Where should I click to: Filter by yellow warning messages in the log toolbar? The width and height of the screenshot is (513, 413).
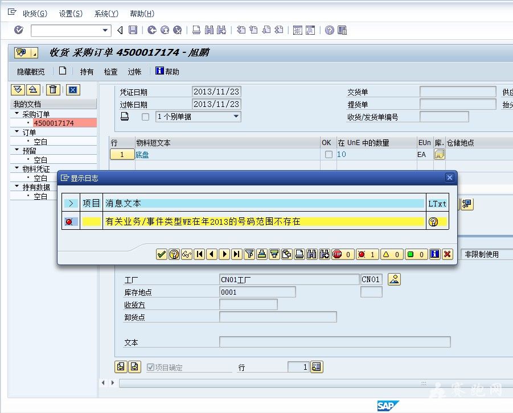click(392, 254)
